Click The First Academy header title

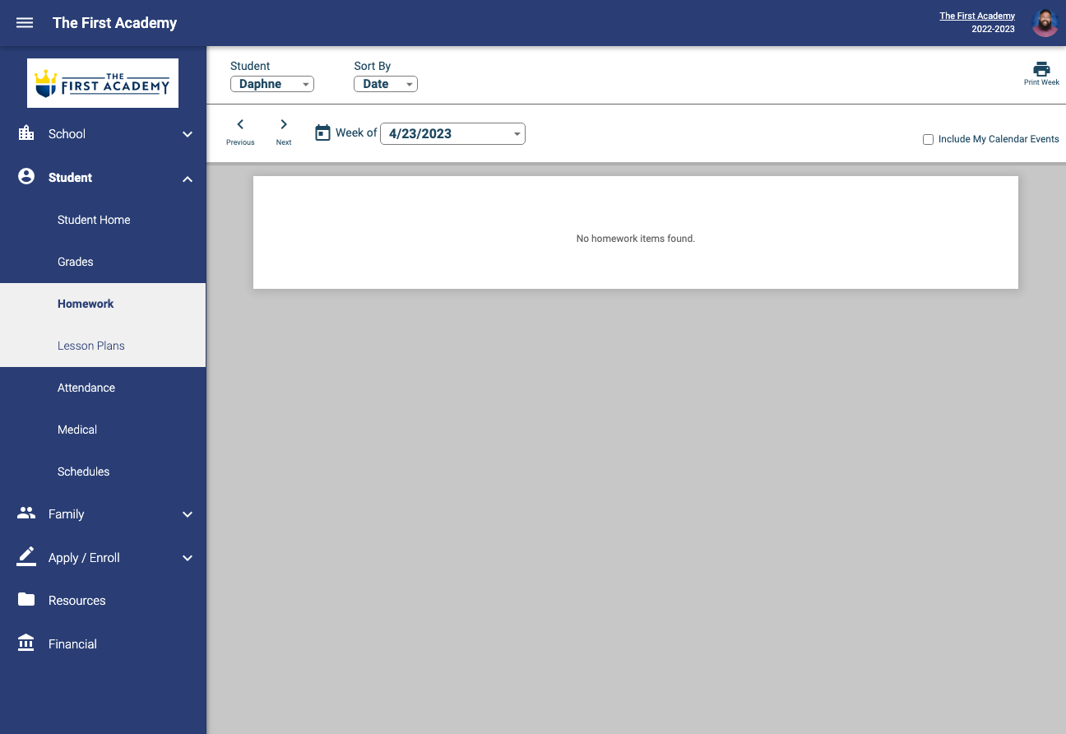(x=114, y=23)
